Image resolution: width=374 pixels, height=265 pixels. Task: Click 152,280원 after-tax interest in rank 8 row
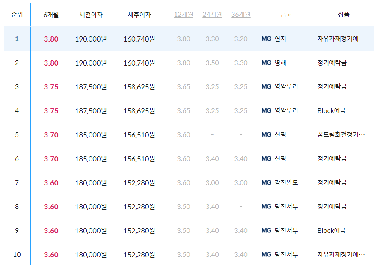point(140,207)
